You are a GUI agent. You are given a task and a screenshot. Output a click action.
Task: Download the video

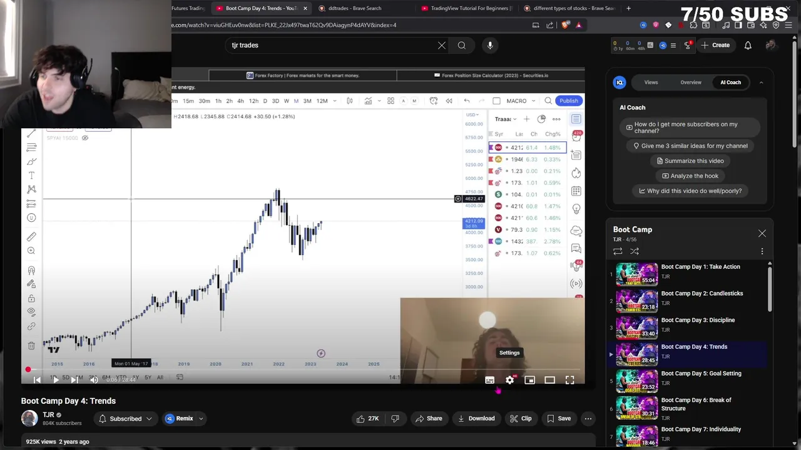tap(476, 419)
